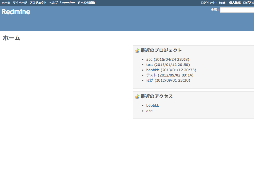Viewport: 254px width, 169px height.
Task: Click the projects icon beside 最近のアクセス
Action: [x=137, y=97]
